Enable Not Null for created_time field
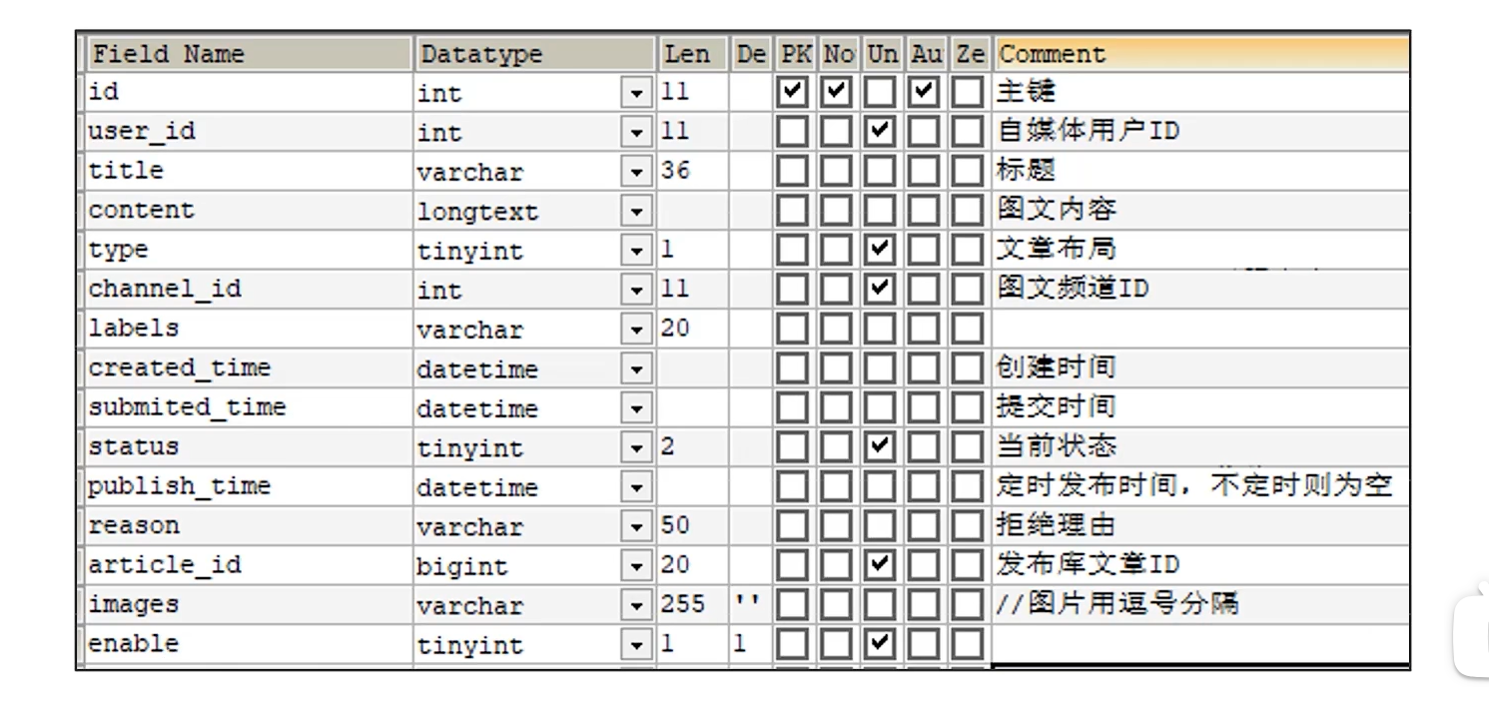Viewport: 1489px width, 719px height. click(x=837, y=367)
